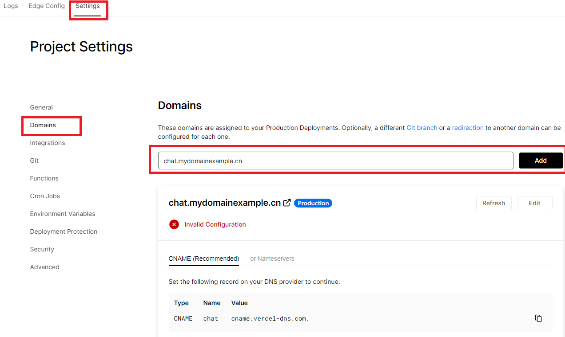The image size is (565, 337).
Task: Open General settings in the sidebar
Action: (x=41, y=107)
